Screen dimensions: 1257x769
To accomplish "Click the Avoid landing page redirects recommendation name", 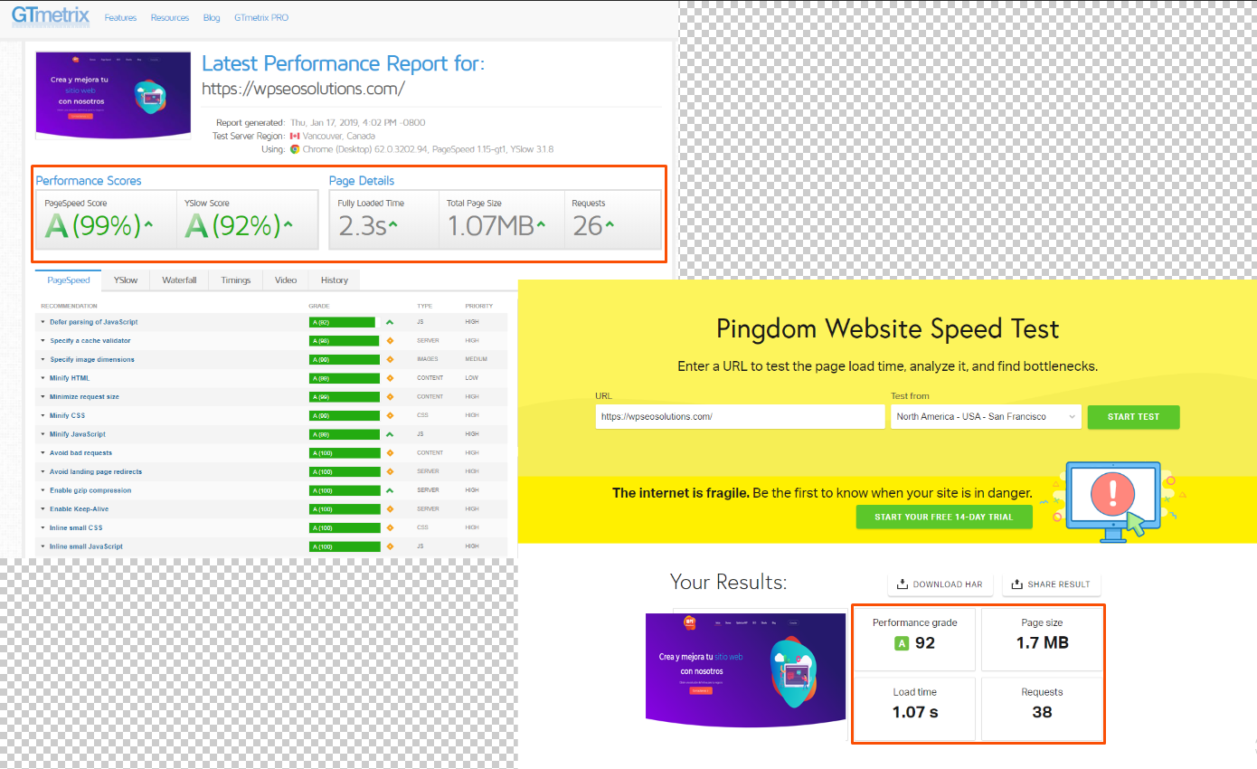I will tap(96, 471).
